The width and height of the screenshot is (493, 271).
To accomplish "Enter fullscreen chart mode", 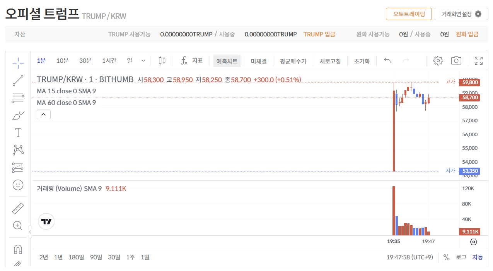I will click(x=479, y=61).
